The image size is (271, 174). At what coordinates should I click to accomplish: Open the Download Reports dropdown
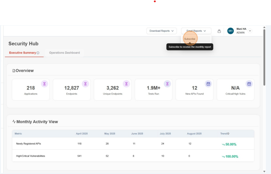click(162, 31)
